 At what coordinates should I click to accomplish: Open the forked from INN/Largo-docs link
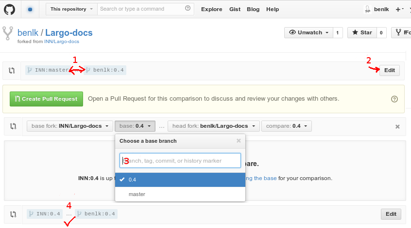(62, 42)
